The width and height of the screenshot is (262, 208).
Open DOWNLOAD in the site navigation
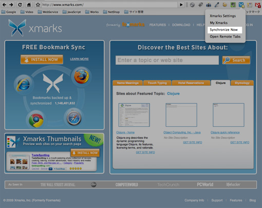tap(181, 25)
